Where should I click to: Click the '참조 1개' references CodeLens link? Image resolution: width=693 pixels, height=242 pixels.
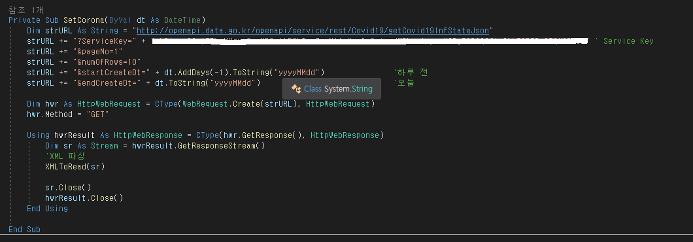(25, 10)
